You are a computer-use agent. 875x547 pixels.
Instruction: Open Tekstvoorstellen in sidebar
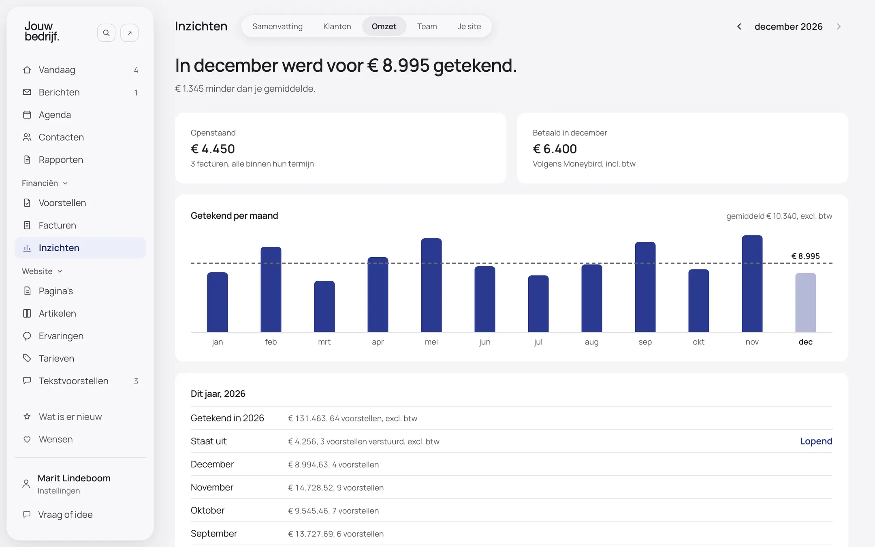80,381
